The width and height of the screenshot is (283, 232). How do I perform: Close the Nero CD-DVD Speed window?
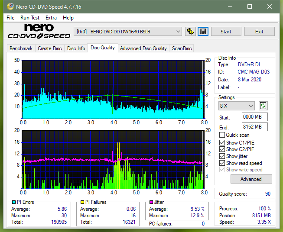click(270, 6)
